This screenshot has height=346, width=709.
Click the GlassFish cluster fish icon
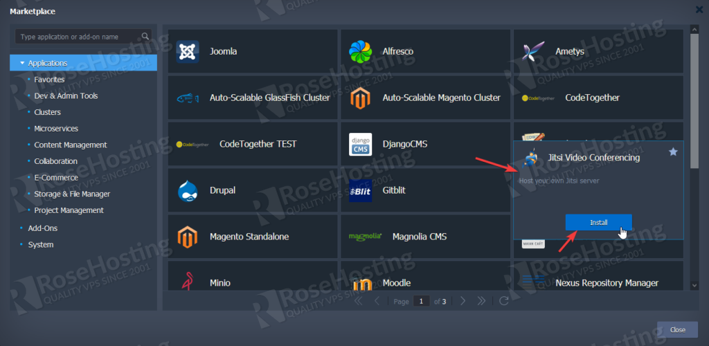point(187,98)
